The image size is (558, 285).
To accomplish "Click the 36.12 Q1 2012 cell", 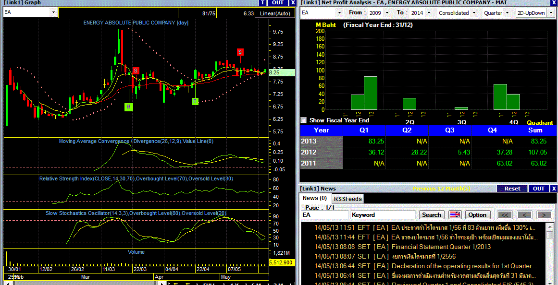I will point(364,153).
